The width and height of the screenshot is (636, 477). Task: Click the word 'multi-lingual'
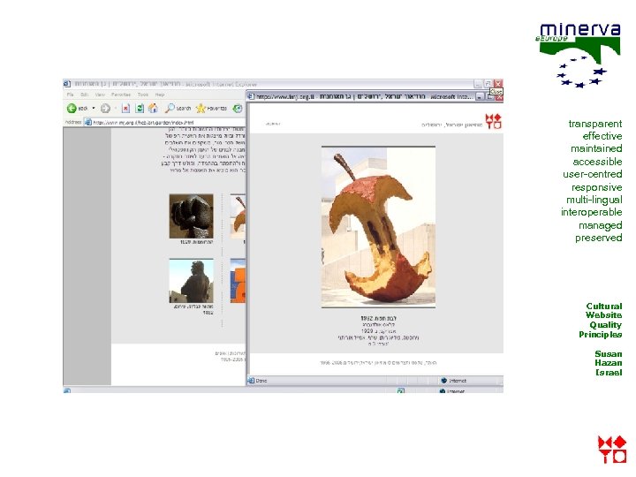pyautogui.click(x=594, y=200)
